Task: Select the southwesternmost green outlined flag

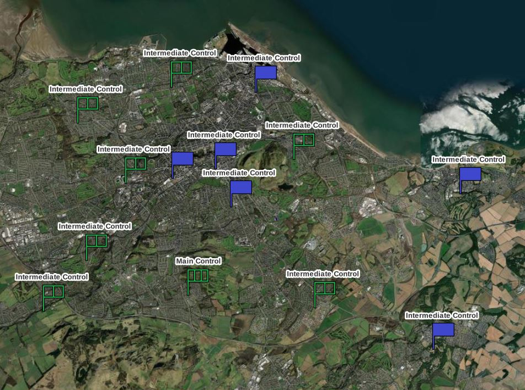Action: [x=53, y=291]
